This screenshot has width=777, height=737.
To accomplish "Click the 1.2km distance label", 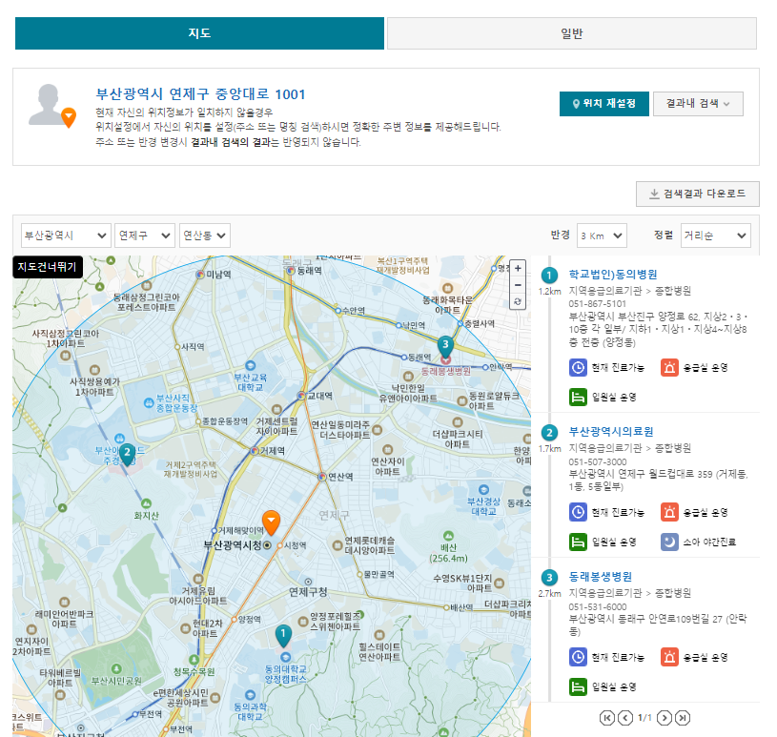I will (x=549, y=292).
